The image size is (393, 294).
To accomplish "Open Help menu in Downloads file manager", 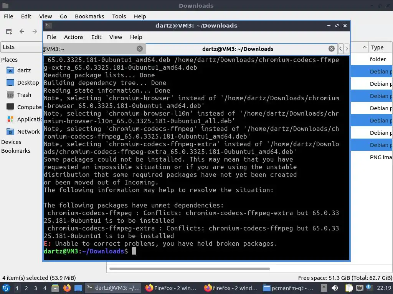I will (x=140, y=16).
